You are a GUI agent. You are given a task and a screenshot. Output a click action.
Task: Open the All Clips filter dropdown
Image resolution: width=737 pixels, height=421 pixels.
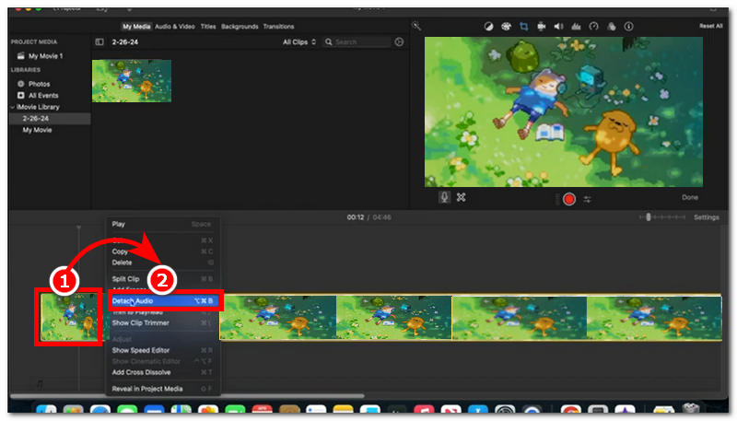(x=299, y=41)
